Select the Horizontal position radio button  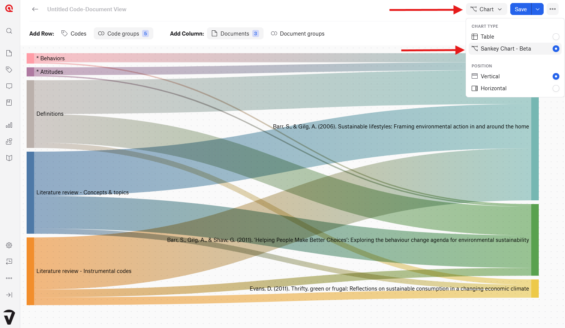click(x=556, y=88)
